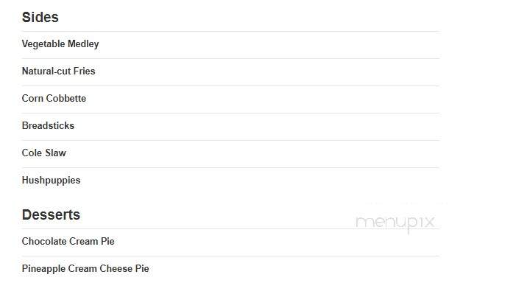This screenshot has width=527, height=283.
Task: Click the word Pineapple in the dessert list
Action: (x=43, y=269)
